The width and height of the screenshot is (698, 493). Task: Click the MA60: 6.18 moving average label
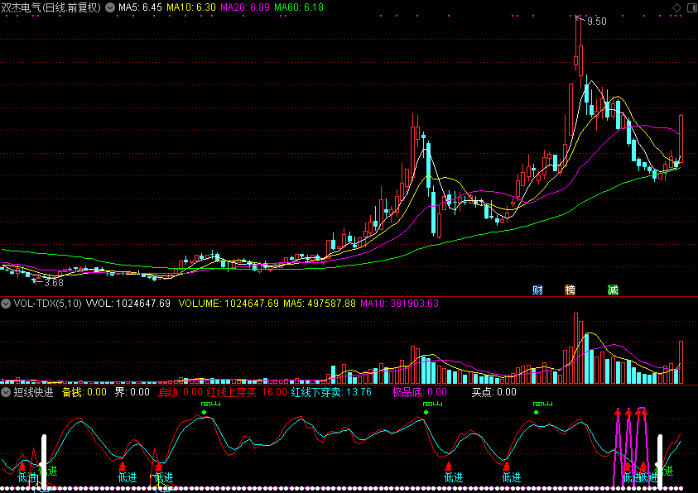299,7
